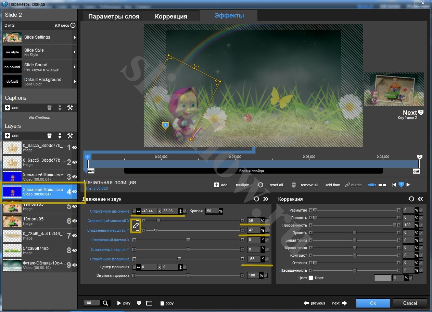
Task: Reset the Движение и звук panel with circular arrow
Action: 256,199
